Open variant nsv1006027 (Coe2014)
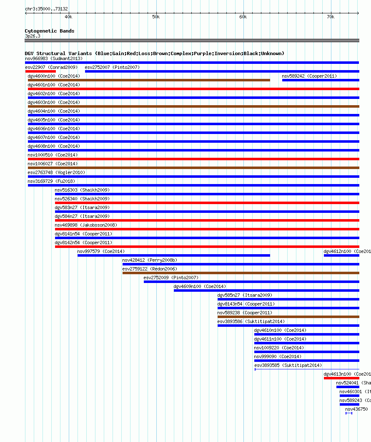 (x=53, y=164)
